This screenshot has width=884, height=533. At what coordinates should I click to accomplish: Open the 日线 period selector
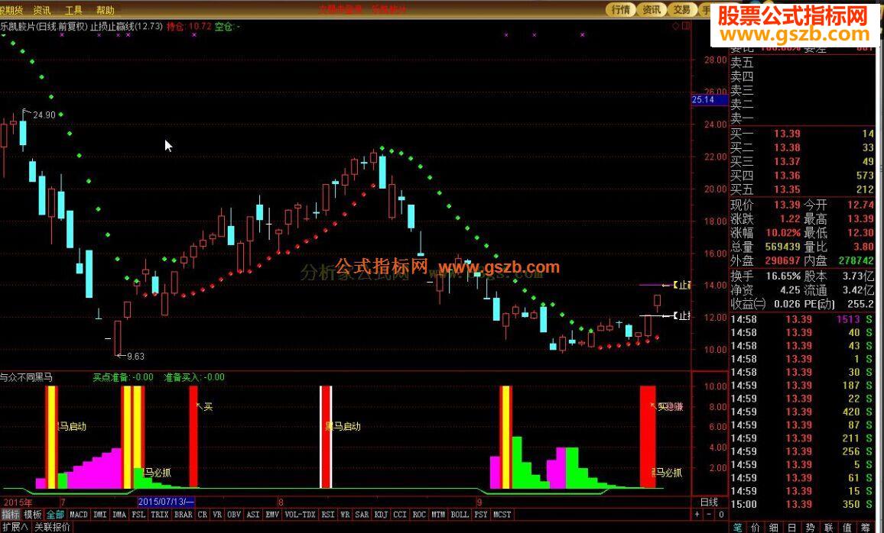tap(709, 502)
